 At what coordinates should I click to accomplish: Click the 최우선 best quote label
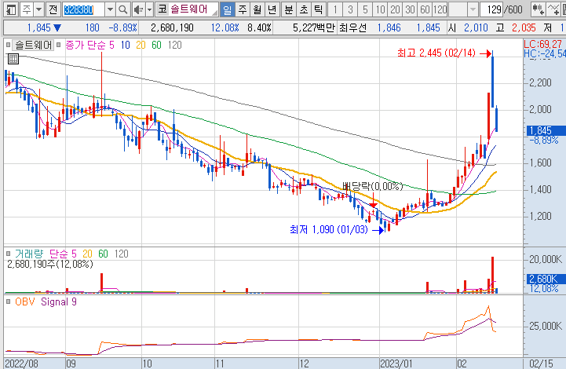click(353, 27)
